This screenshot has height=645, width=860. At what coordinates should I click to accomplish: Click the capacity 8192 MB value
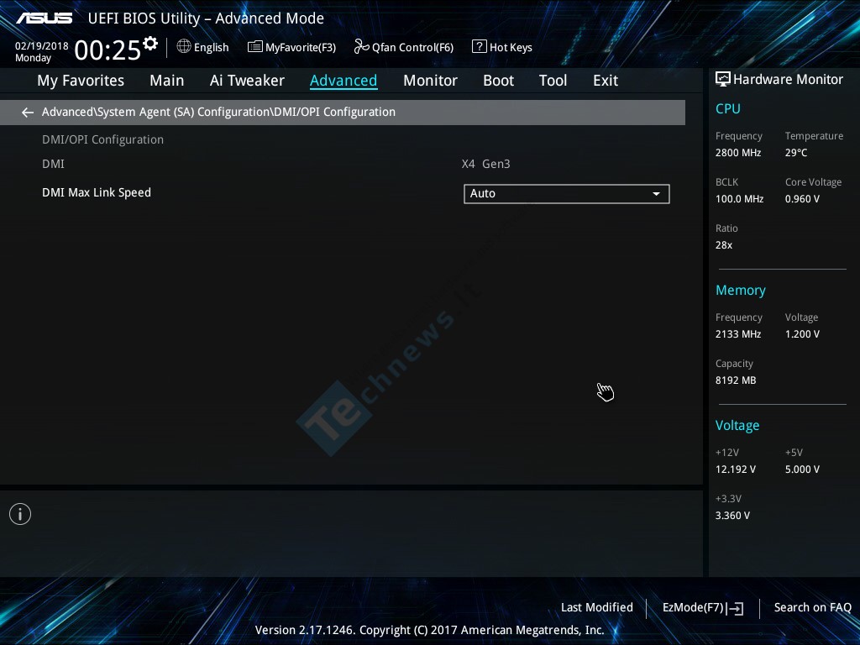point(736,380)
